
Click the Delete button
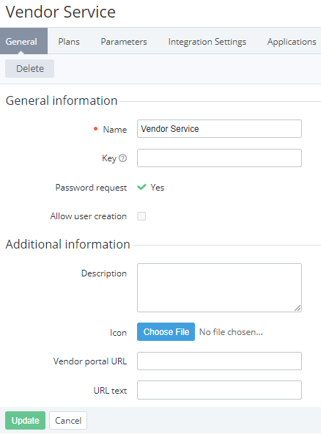click(x=29, y=68)
